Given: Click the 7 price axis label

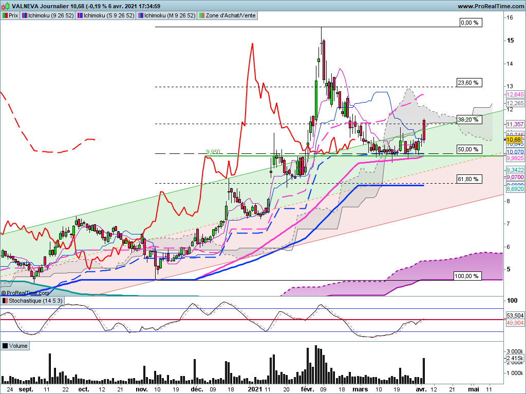Looking at the screenshot, I should [x=509, y=224].
